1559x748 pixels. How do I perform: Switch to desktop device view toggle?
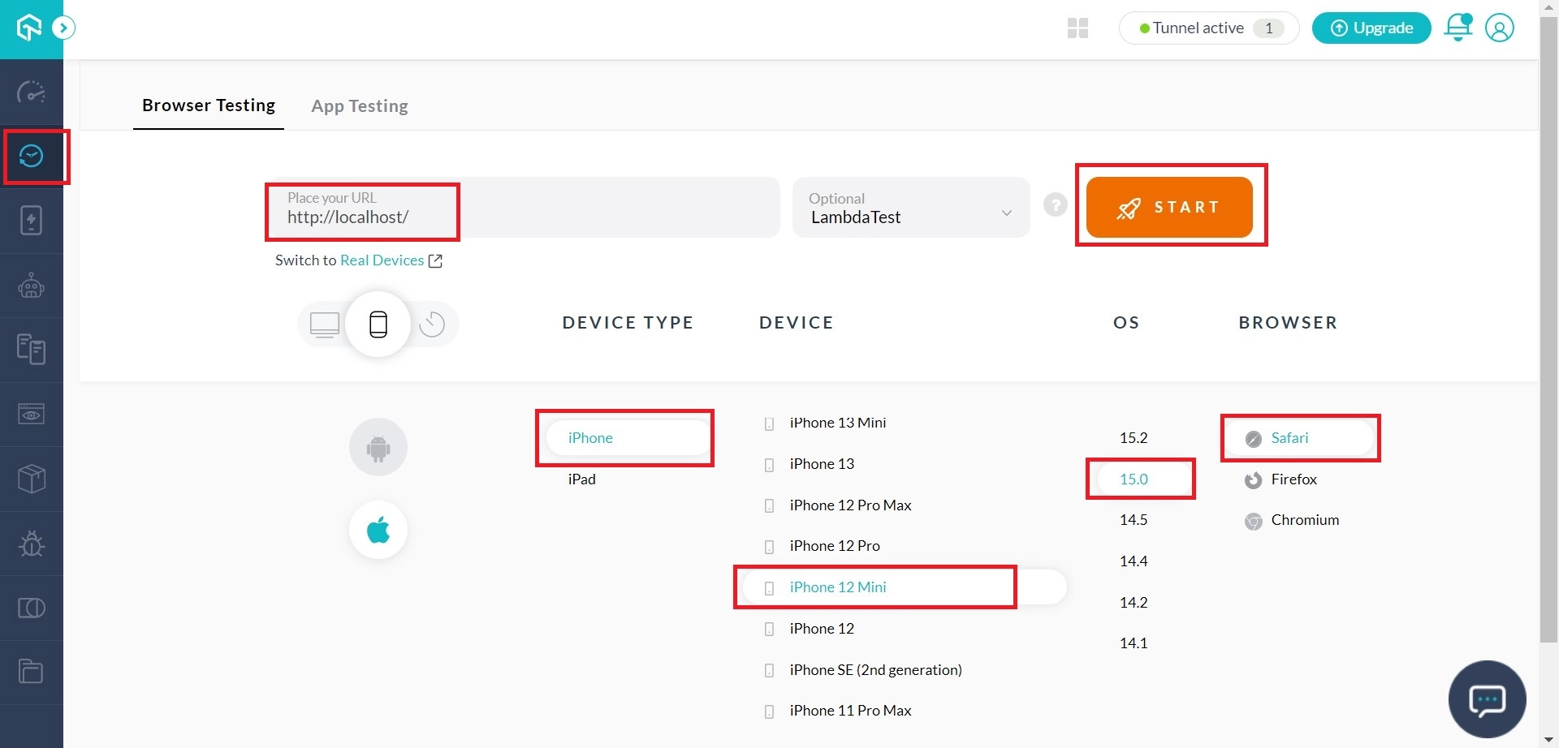click(x=325, y=325)
